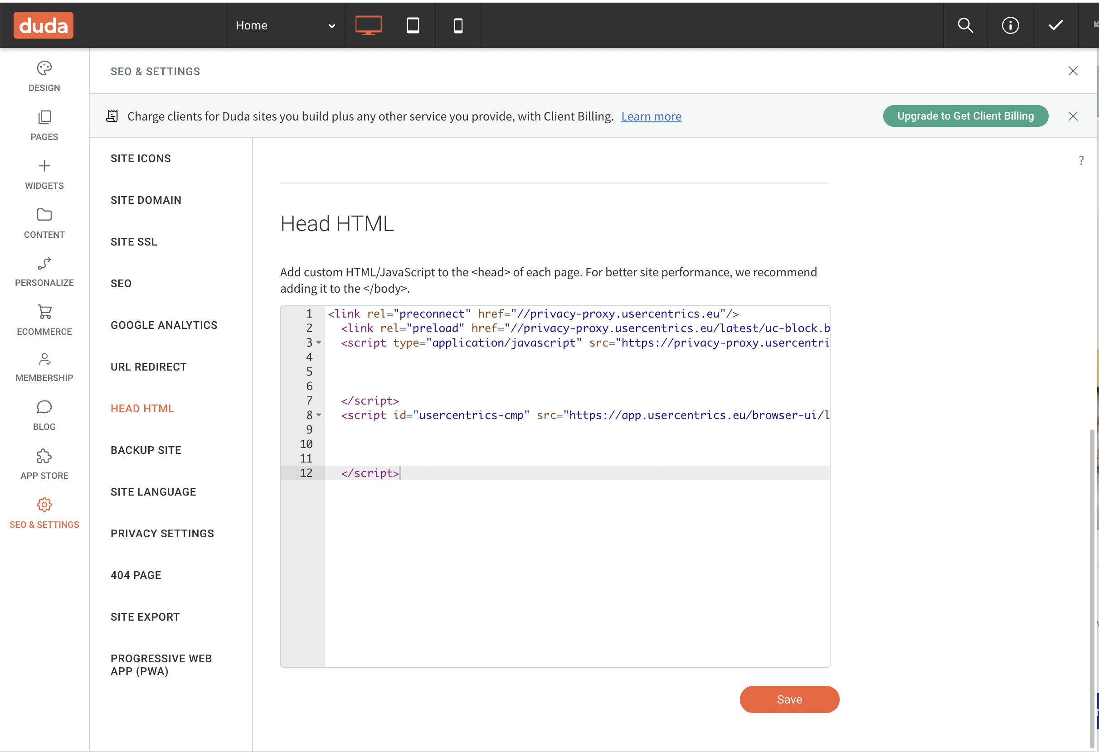The image size is (1099, 752).
Task: Switch to mobile device preview
Action: 458,25
